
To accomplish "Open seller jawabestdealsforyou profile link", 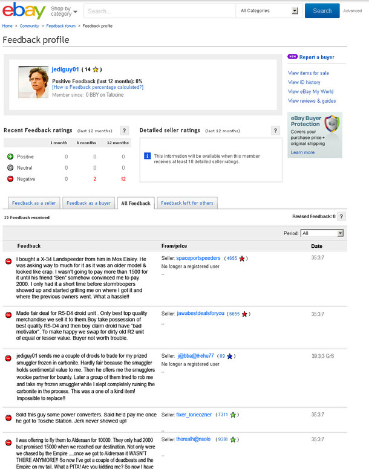I will click(200, 313).
